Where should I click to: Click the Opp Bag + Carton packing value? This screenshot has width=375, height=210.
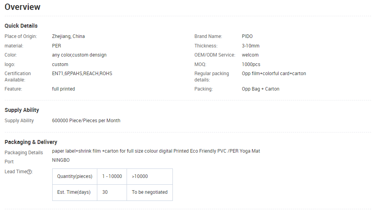[x=261, y=89]
